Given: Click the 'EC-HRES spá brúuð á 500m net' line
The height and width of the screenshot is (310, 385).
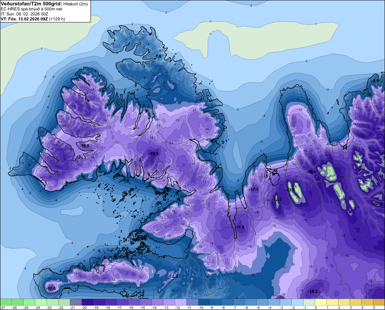Looking at the screenshot, I should [32, 9].
